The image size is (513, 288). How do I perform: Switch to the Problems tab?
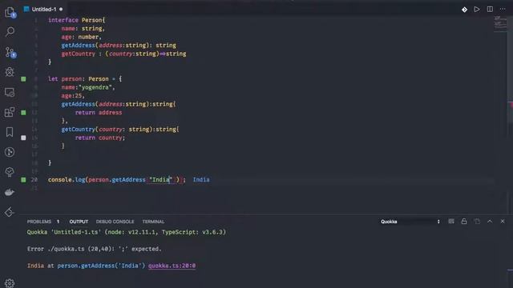(x=39, y=222)
